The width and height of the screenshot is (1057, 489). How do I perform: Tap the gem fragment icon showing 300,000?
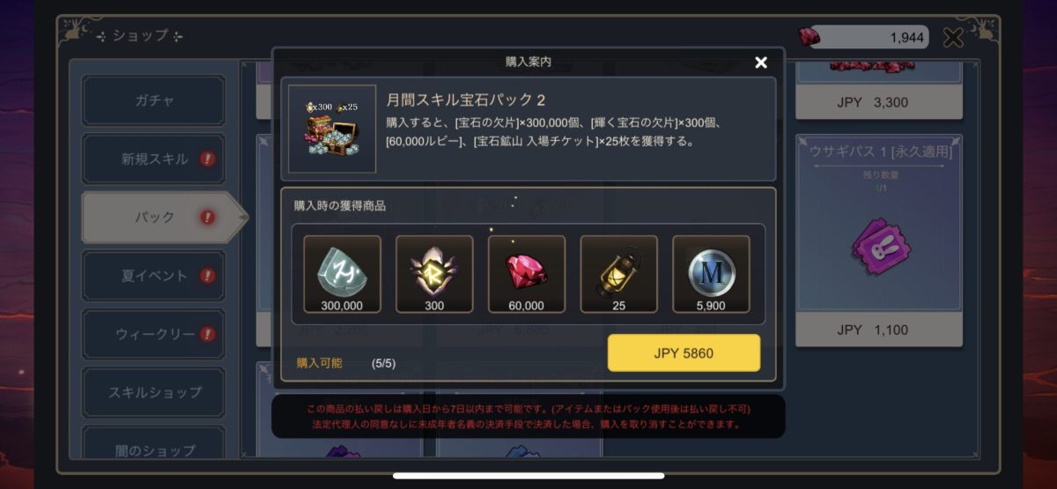coord(343,274)
